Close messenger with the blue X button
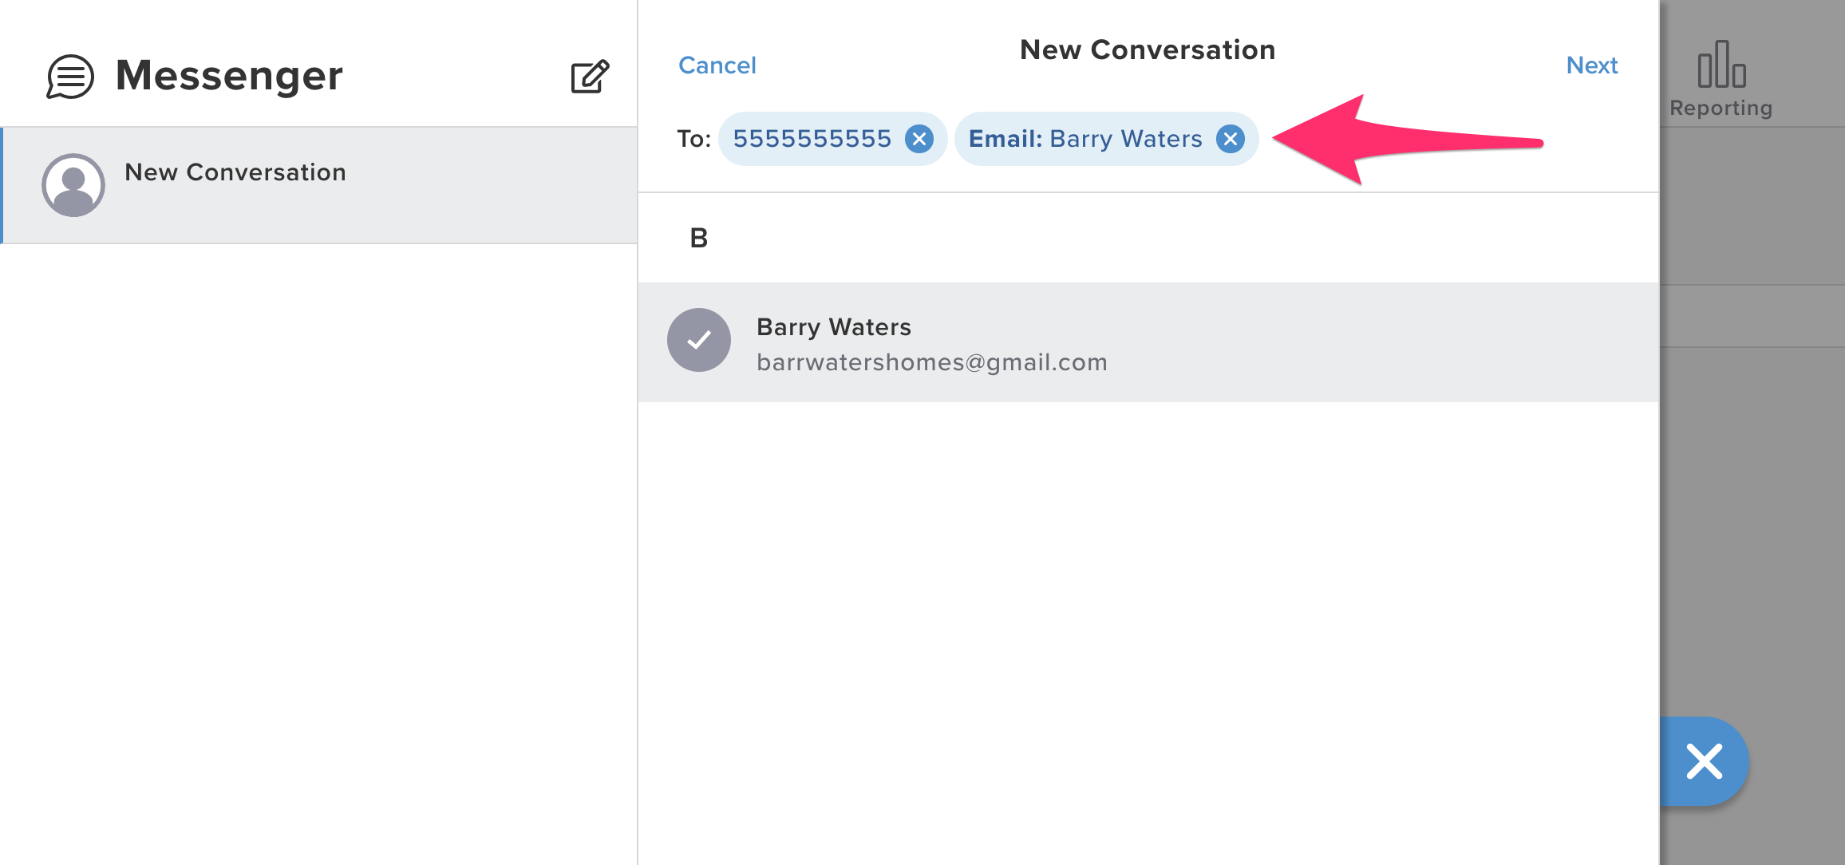This screenshot has width=1845, height=865. pos(1704,761)
